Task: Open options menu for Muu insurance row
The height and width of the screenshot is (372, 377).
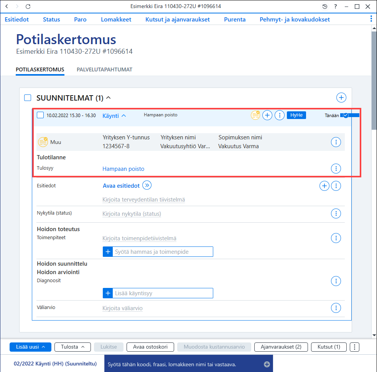Action: point(336,142)
